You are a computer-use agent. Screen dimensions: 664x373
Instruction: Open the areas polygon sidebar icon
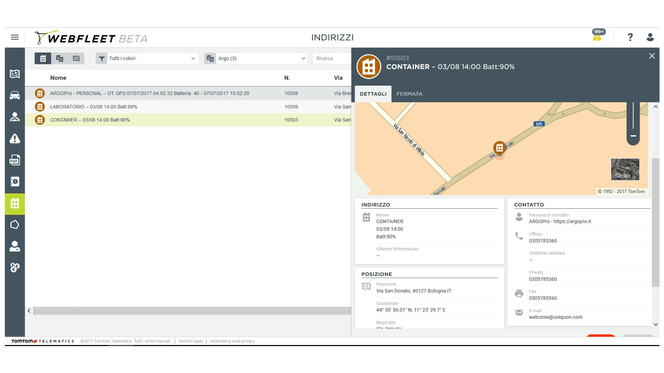[x=15, y=225]
